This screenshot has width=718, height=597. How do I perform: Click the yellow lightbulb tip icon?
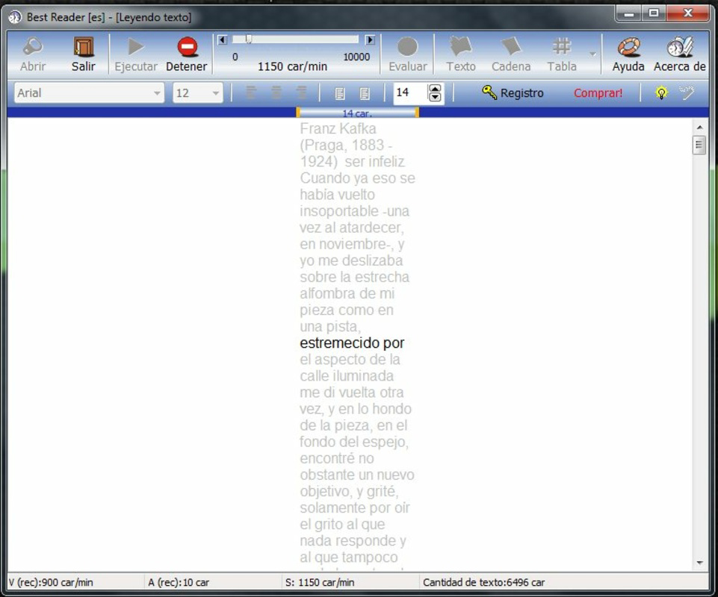[661, 93]
